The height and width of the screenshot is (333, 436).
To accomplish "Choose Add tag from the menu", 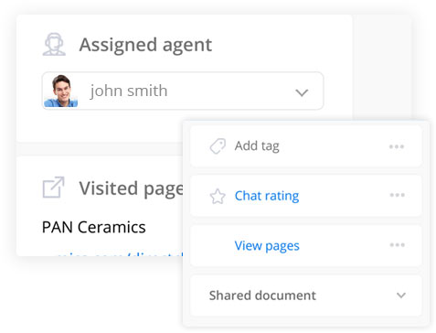I will tap(257, 146).
